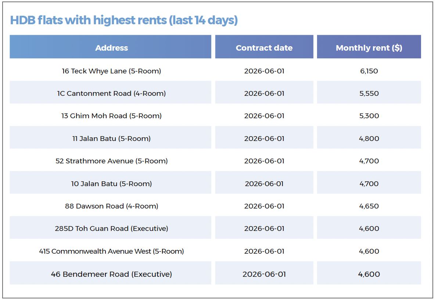Image resolution: width=435 pixels, height=301 pixels.
Task: Click the 5,300 monthly rent value
Action: [369, 116]
